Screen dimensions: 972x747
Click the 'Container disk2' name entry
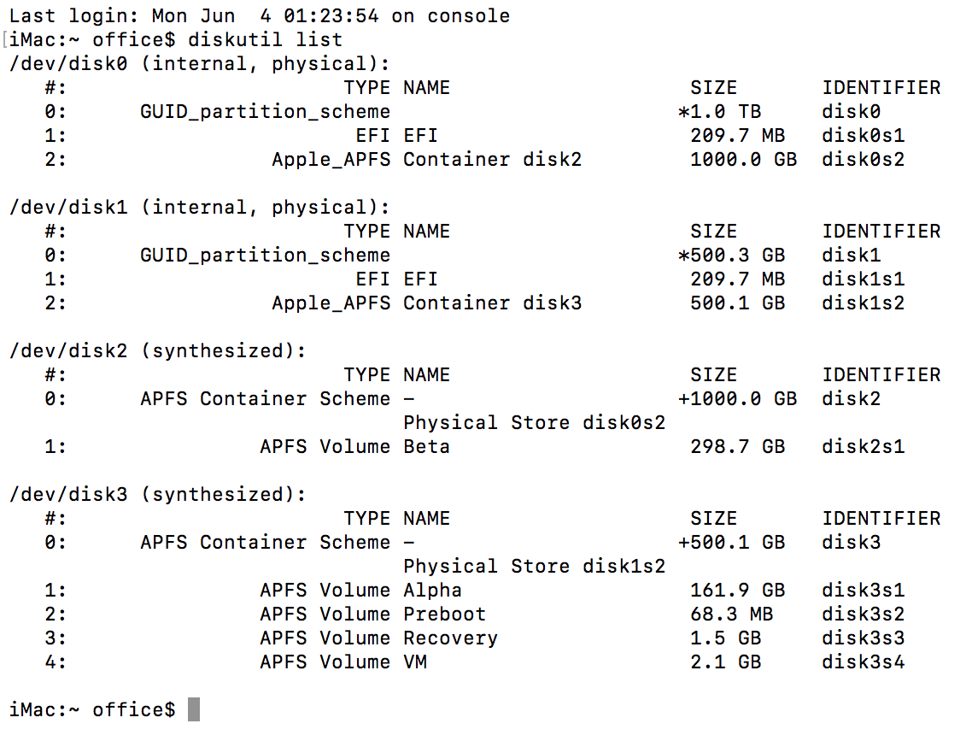[492, 160]
